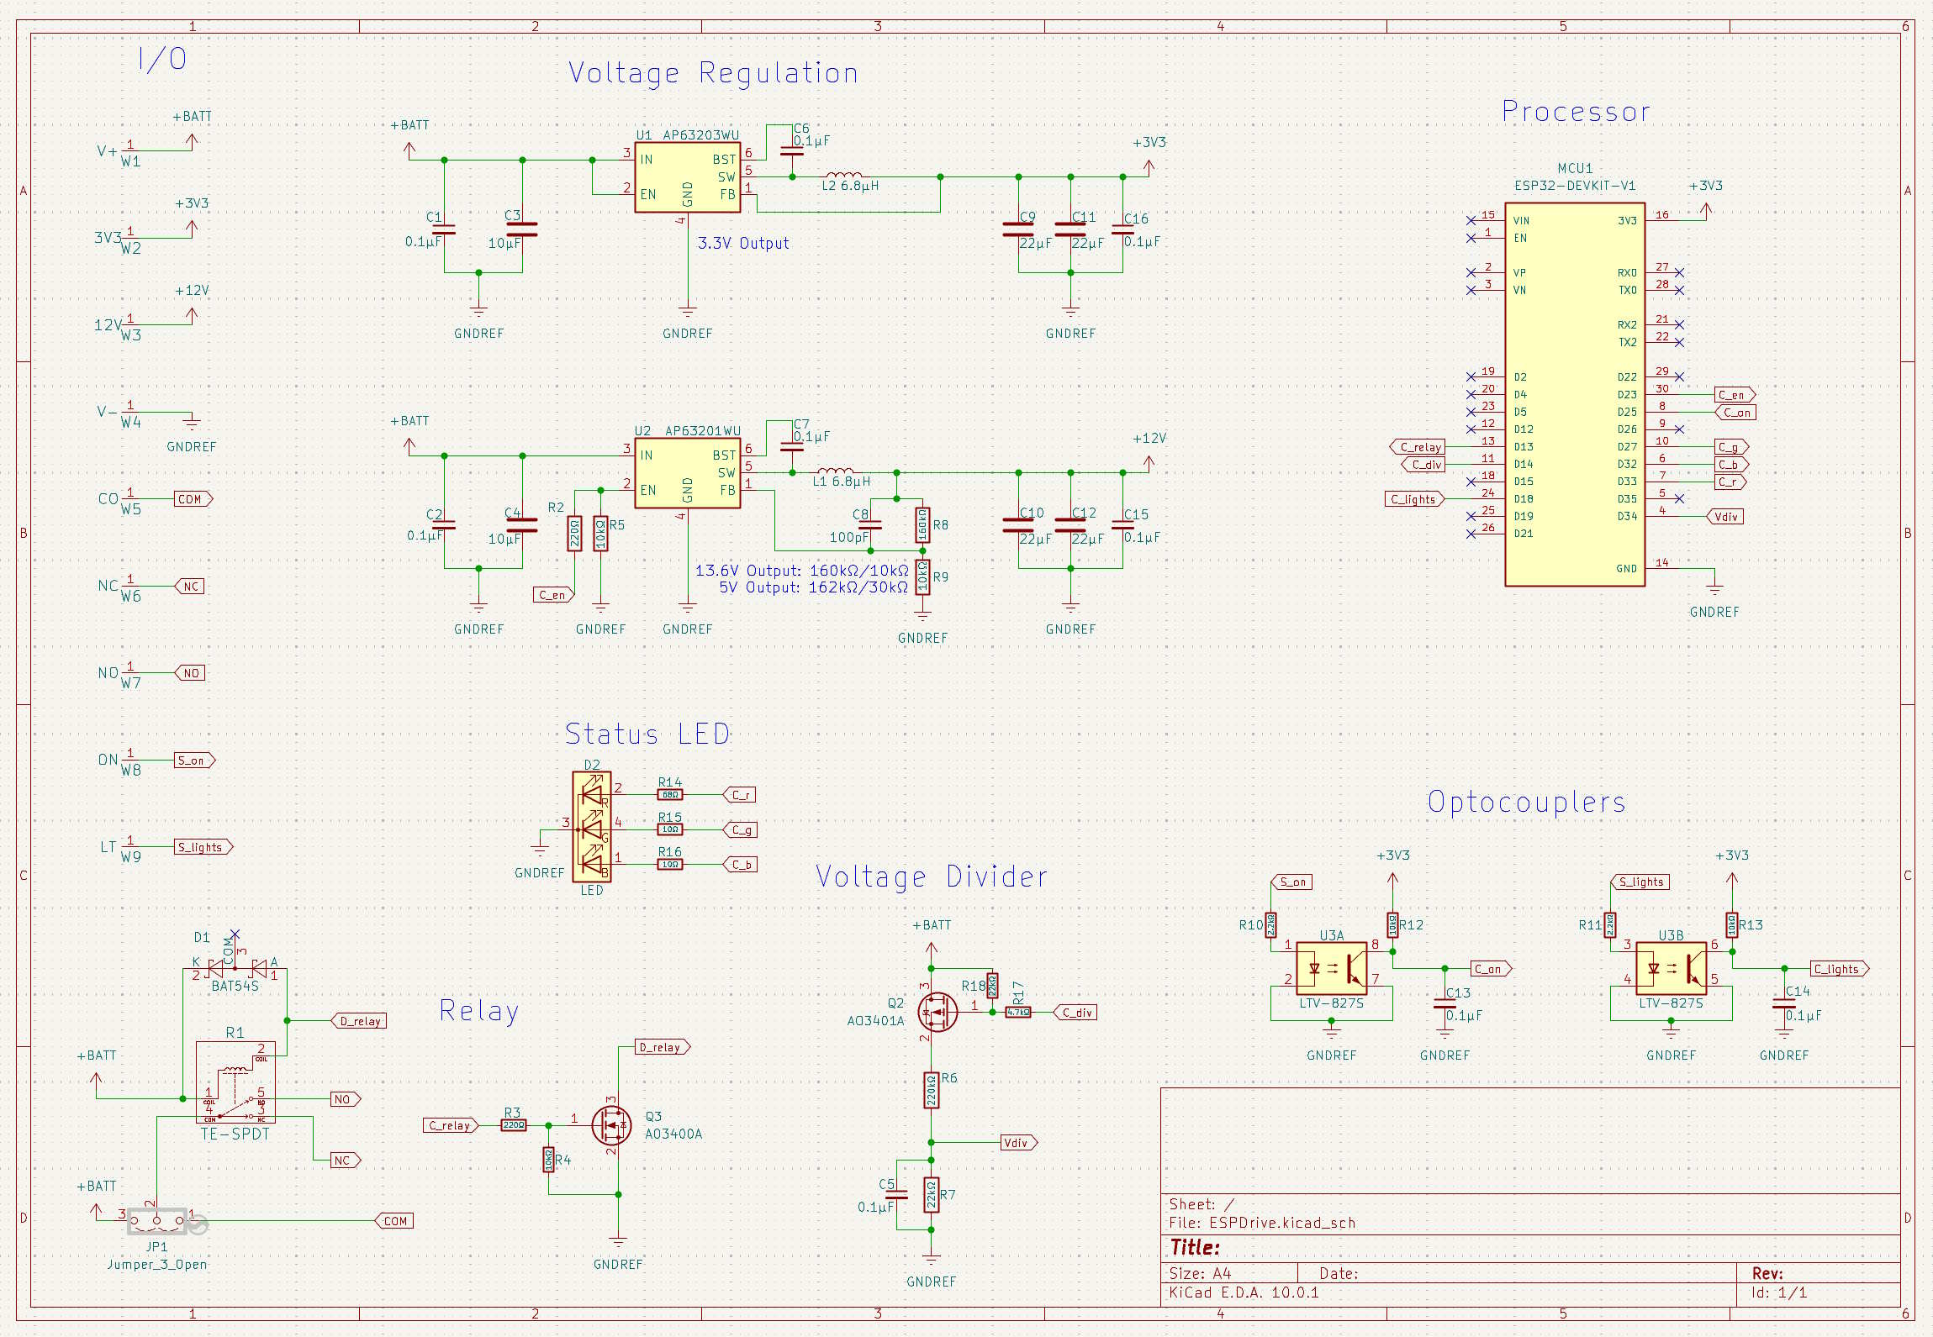Select resistor R9 below R8
This screenshot has width=1933, height=1337.
tap(922, 577)
